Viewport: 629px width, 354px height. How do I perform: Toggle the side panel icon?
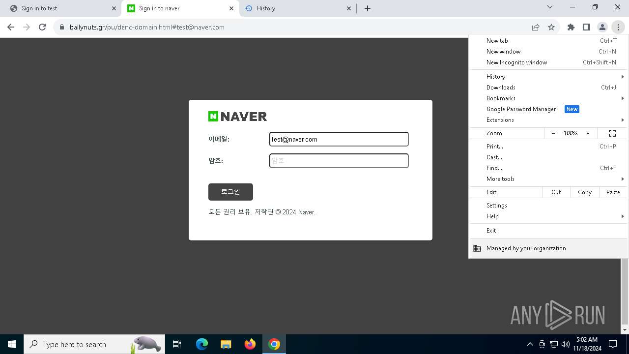coord(587,27)
